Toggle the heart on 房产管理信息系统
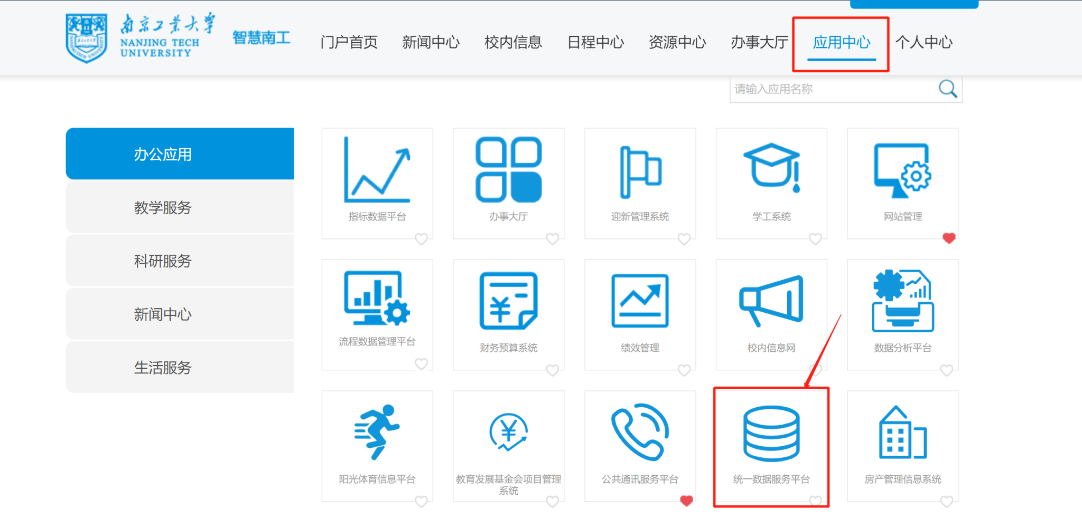1082x519 pixels. [x=947, y=502]
